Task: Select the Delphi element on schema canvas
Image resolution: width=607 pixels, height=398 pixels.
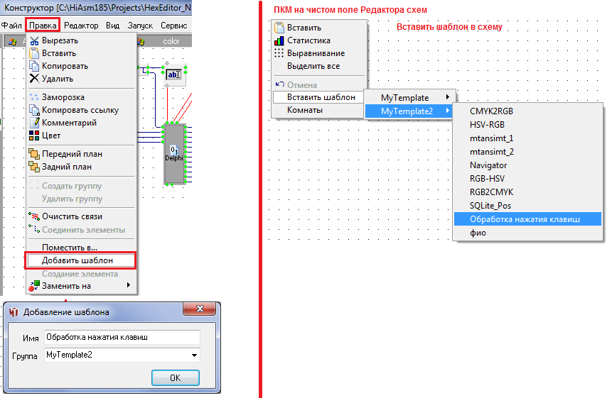Action: pos(174,153)
